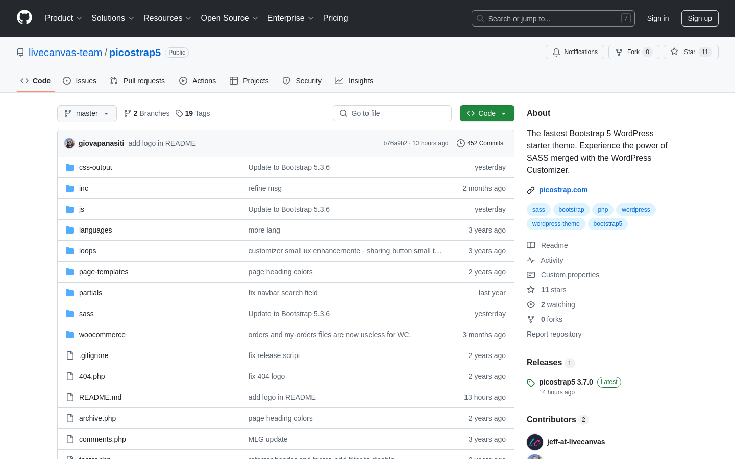Click the tag icon beside picostrap5 3.7.0
This screenshot has height=459, width=735.
(x=531, y=382)
